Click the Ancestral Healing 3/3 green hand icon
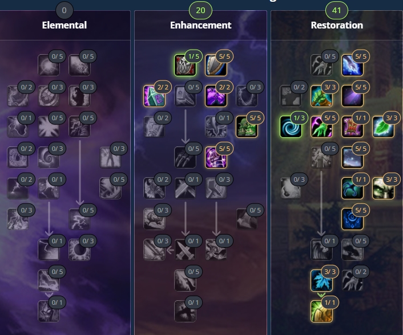This screenshot has width=403, height=335. (x=321, y=96)
